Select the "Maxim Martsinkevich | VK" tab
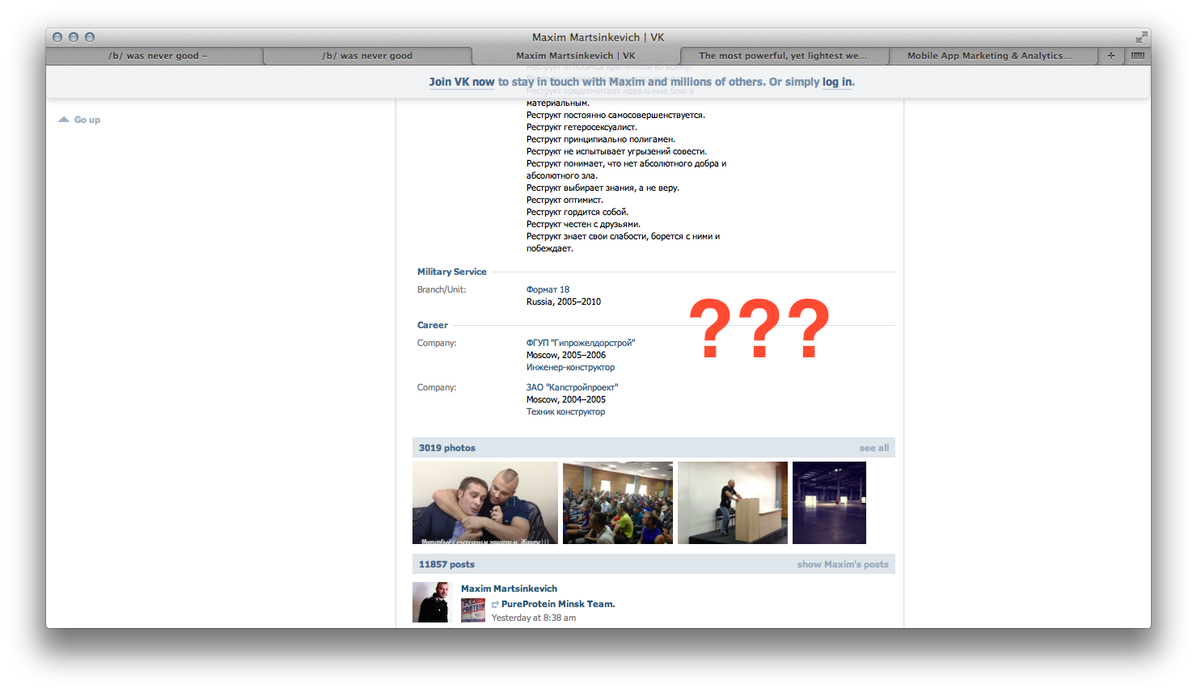 point(576,56)
